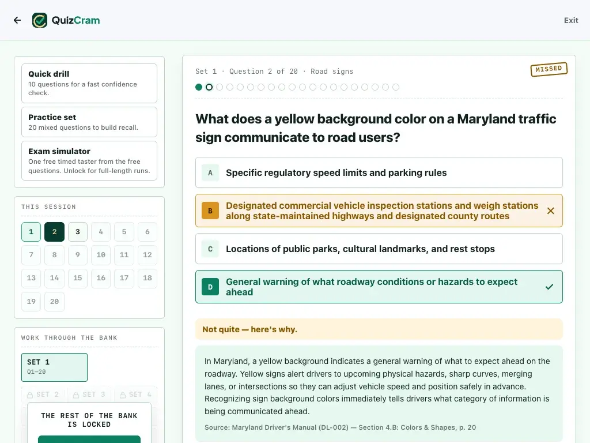Go to question 2 in session grid
This screenshot has width=590, height=443.
(x=55, y=232)
